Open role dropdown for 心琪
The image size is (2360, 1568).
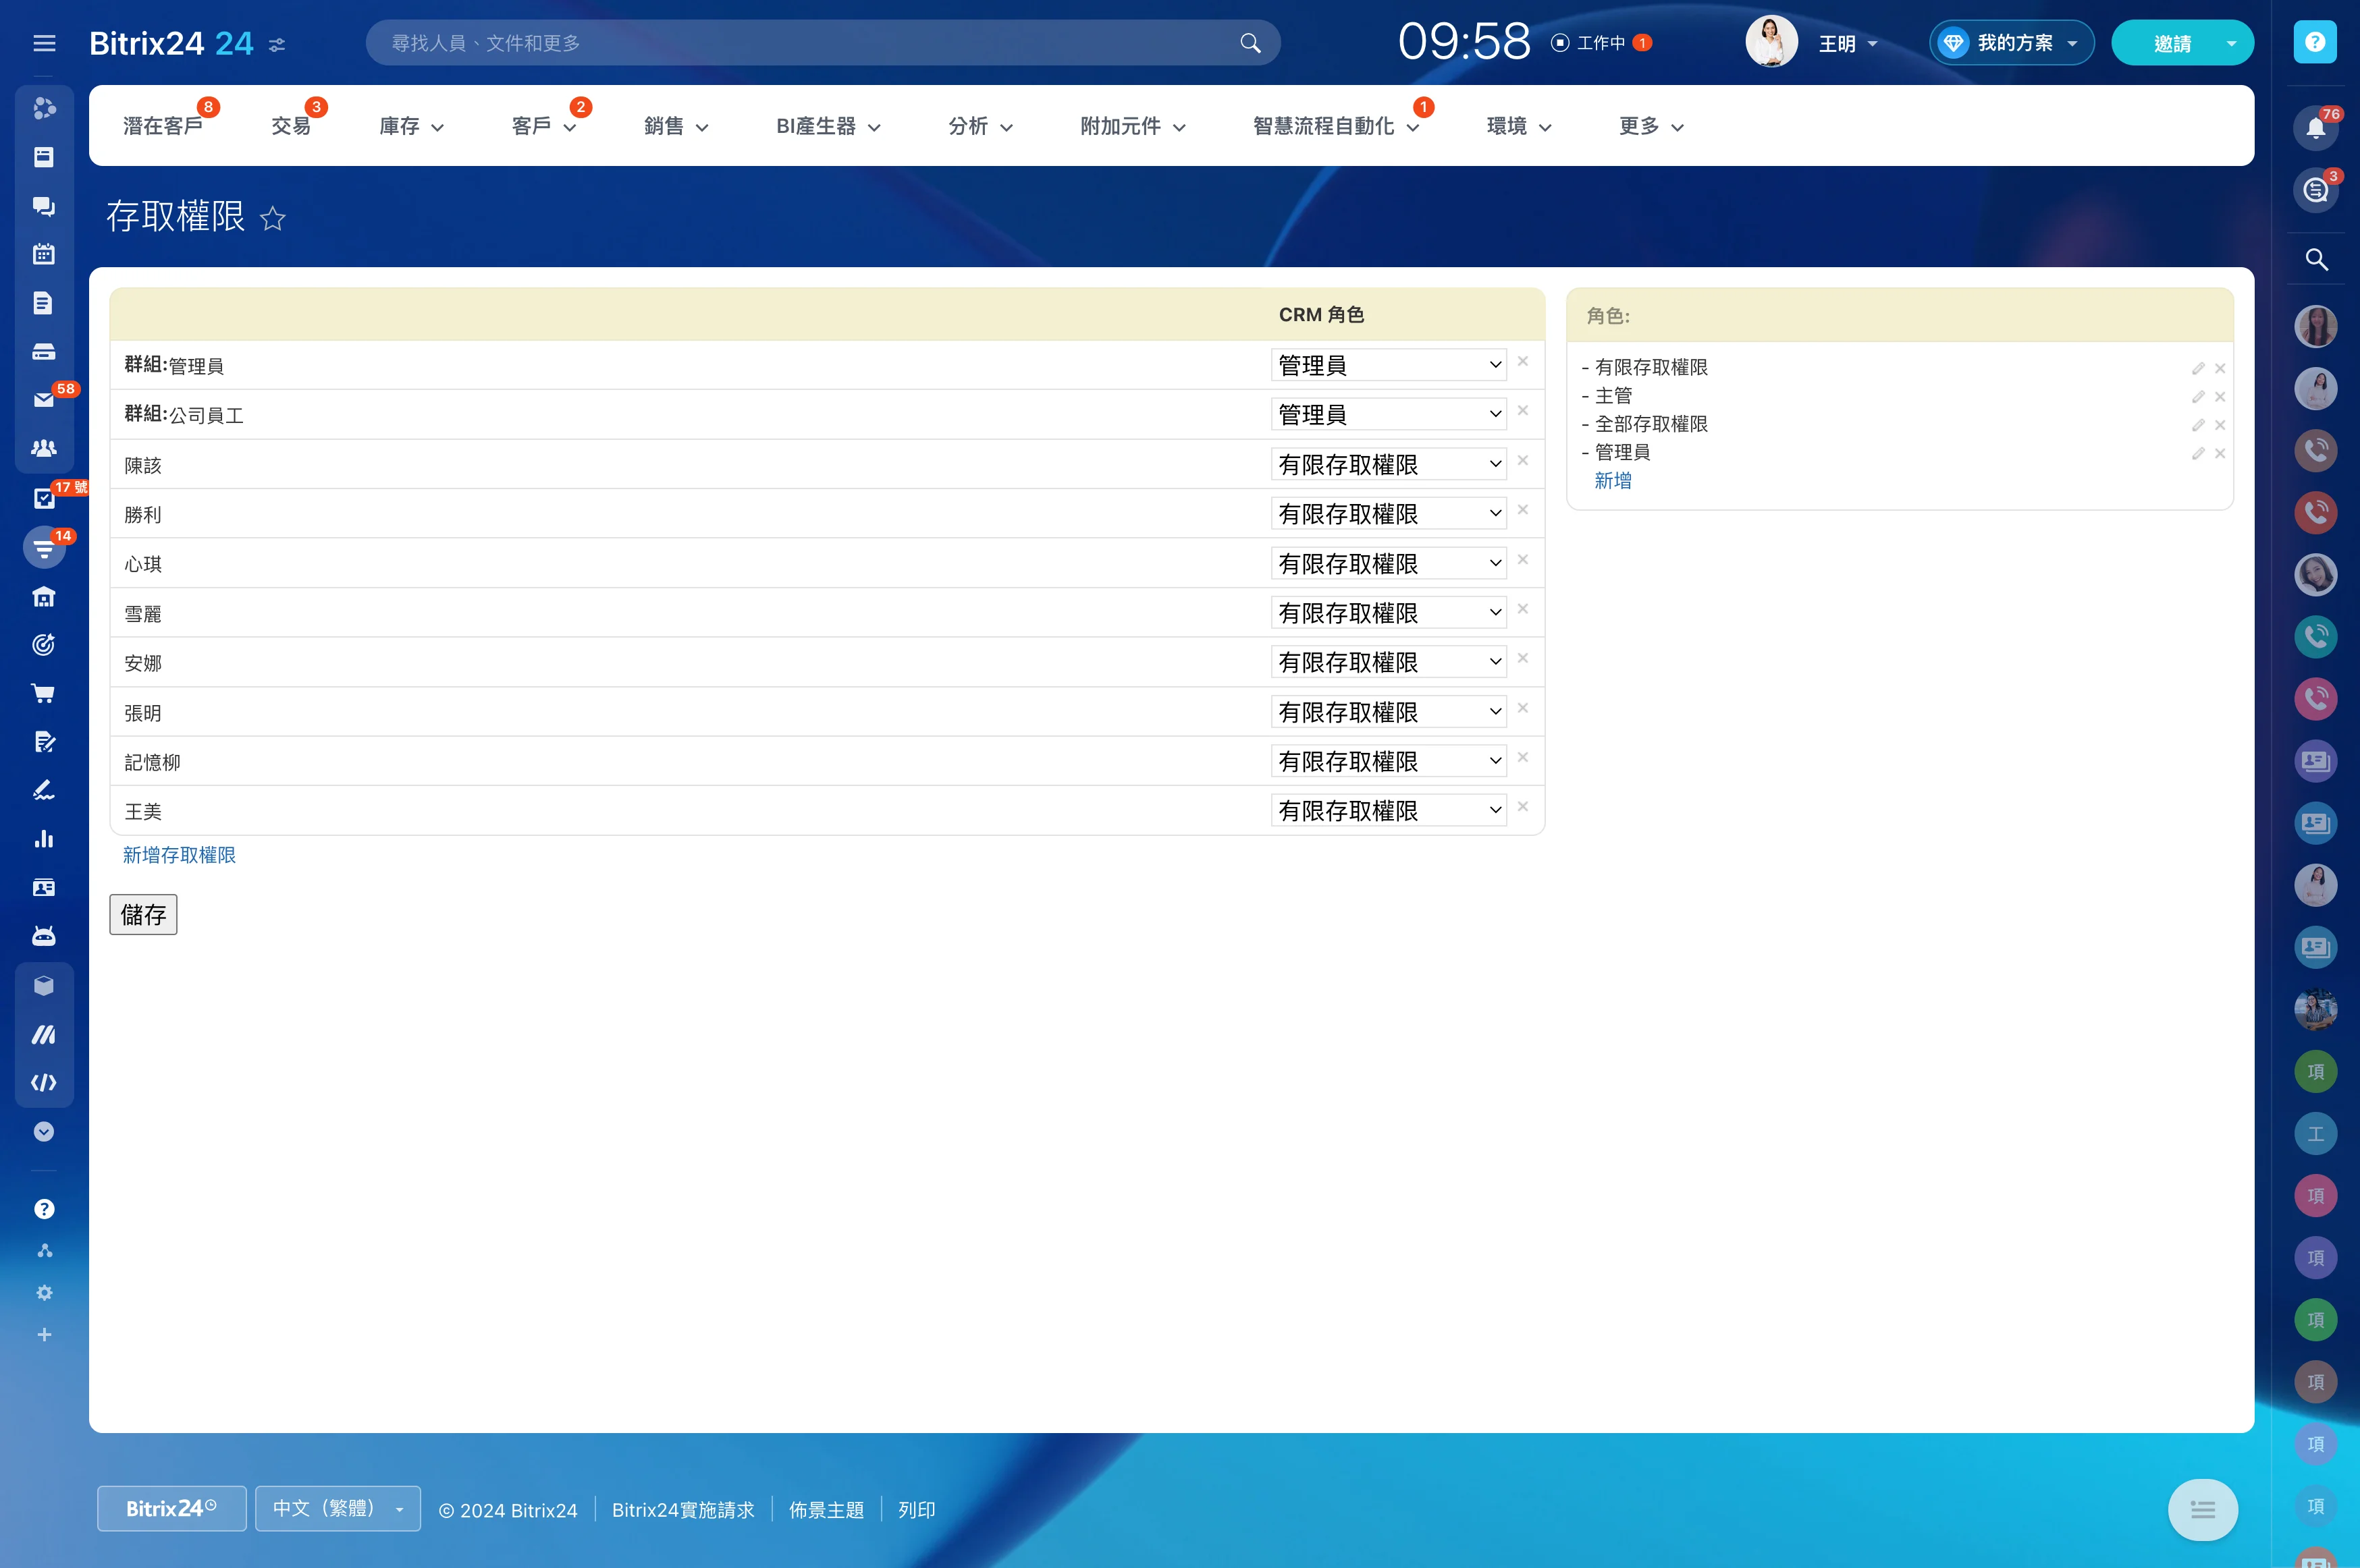pos(1389,563)
